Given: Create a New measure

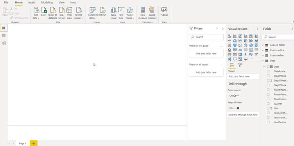Looking at the screenshot, I should (143, 13).
